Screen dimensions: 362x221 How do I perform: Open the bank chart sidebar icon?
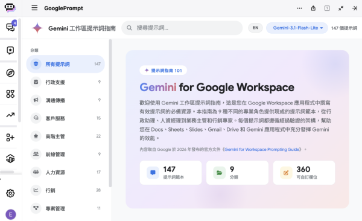tap(10, 159)
